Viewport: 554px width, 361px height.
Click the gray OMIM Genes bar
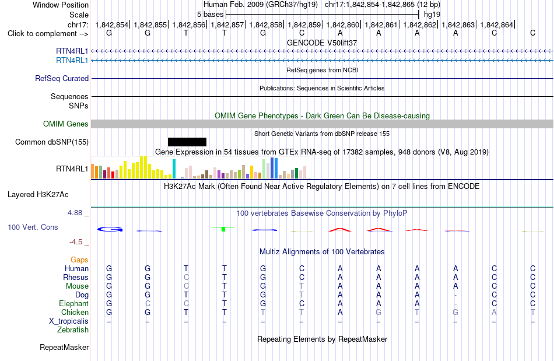pyautogui.click(x=322, y=124)
